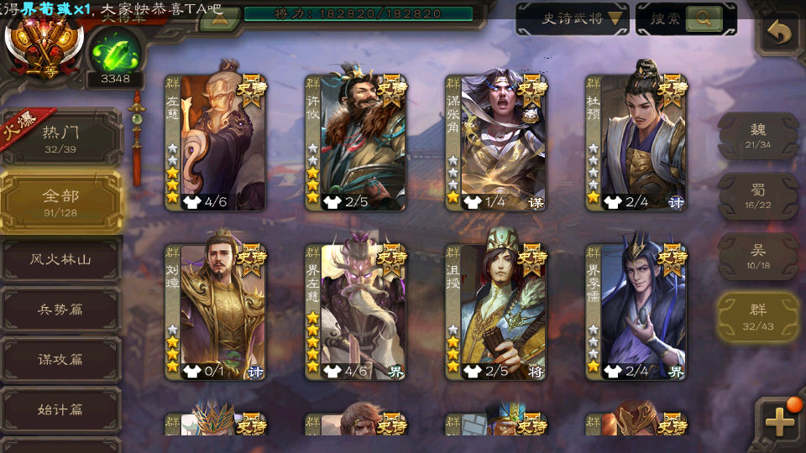Open the crossed-axes rank emblem
Image resolution: width=806 pixels, height=453 pixels.
point(44,46)
